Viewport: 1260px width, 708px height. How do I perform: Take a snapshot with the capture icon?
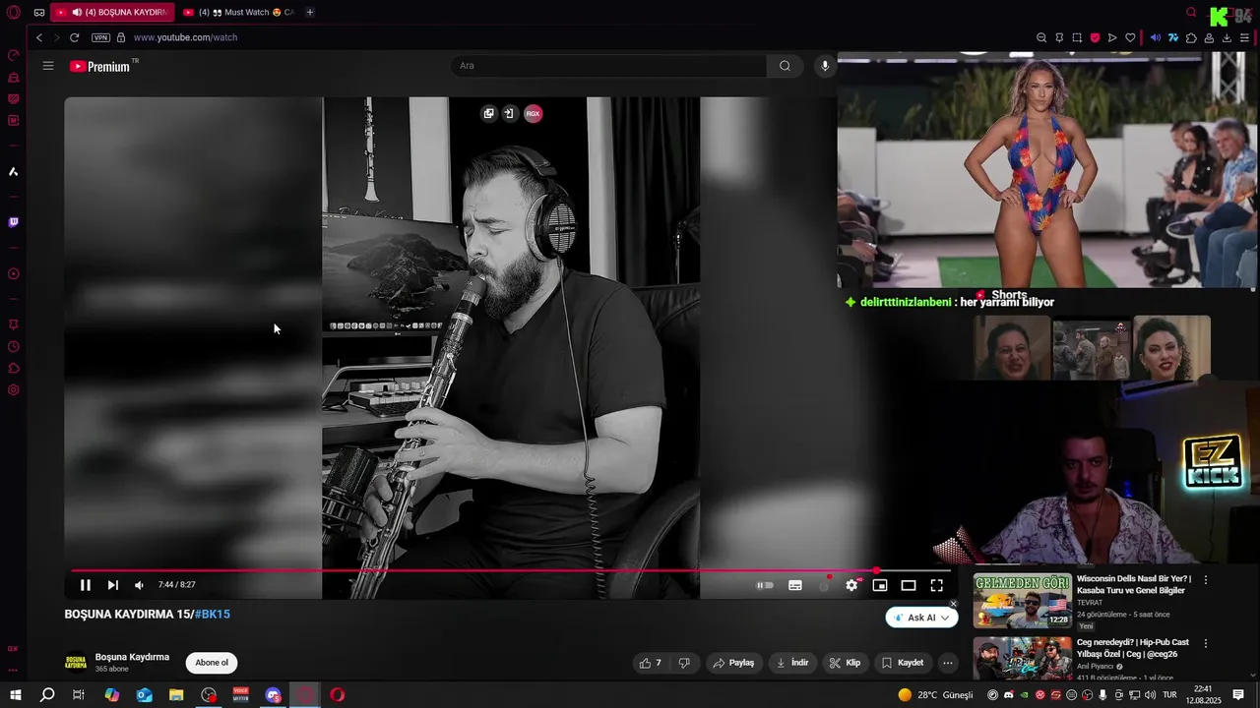tap(1077, 37)
